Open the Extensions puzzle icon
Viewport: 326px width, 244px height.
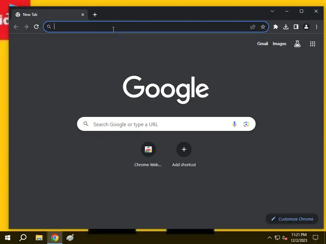point(276,27)
